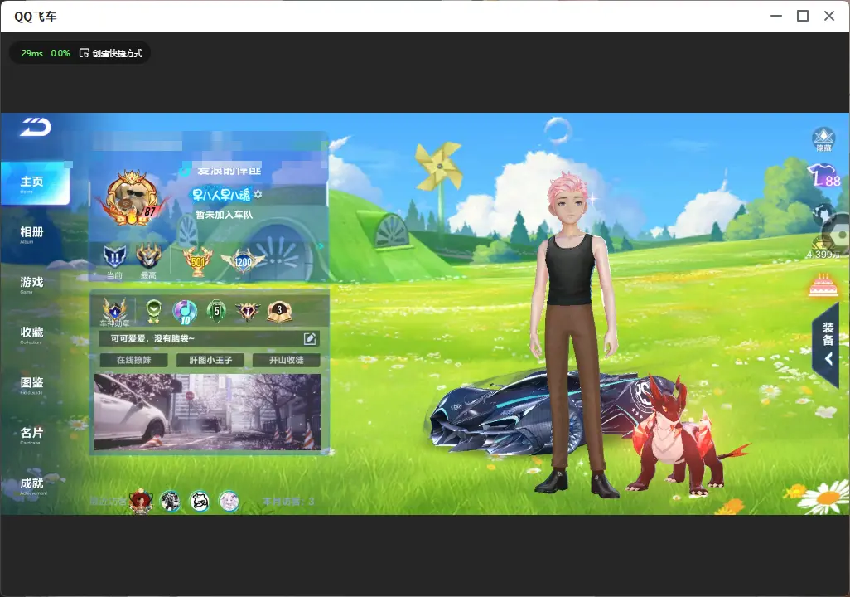Click the signature text 可可爱爱，没有脑袋~

click(152, 338)
